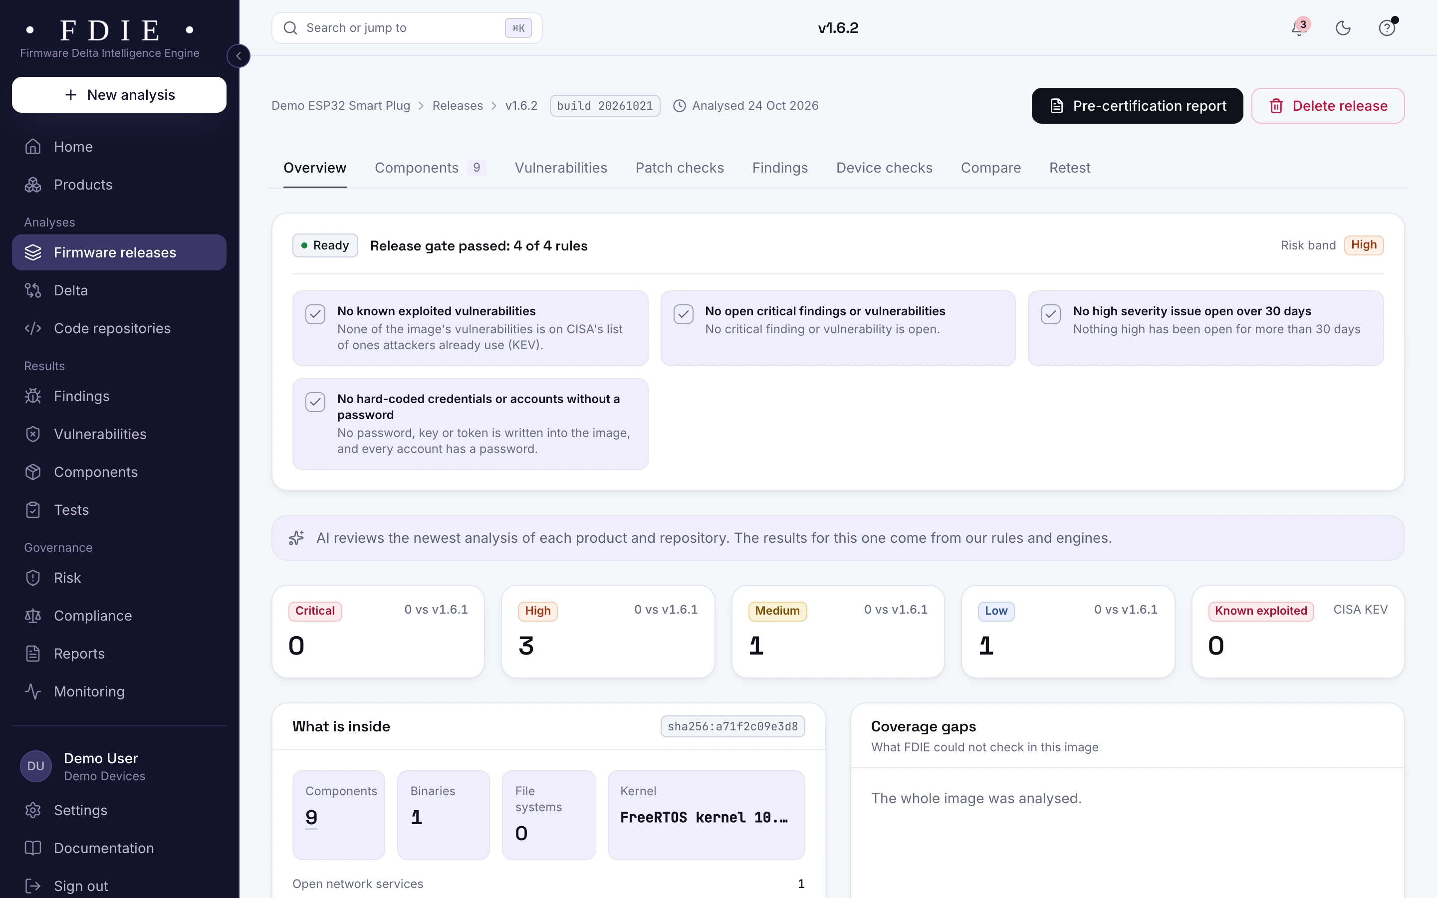Open Code repositories
Viewport: 1437px width, 898px height.
(119, 328)
